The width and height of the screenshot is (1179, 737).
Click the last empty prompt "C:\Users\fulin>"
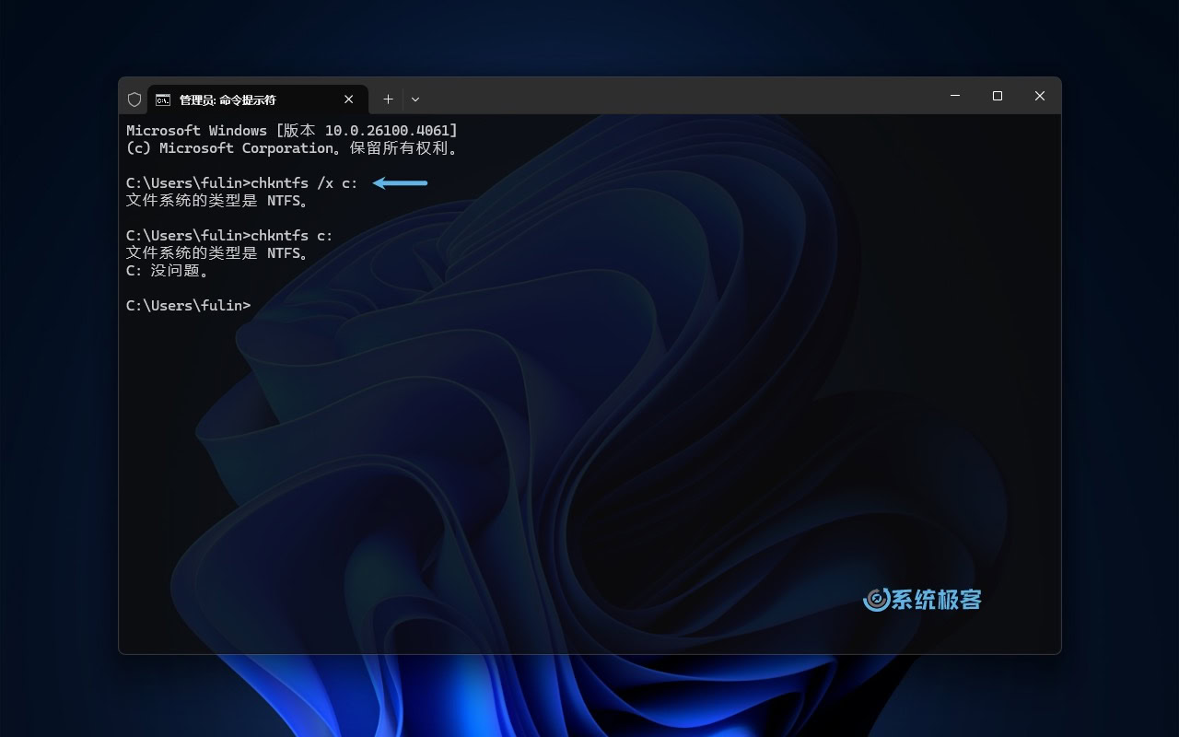click(188, 306)
